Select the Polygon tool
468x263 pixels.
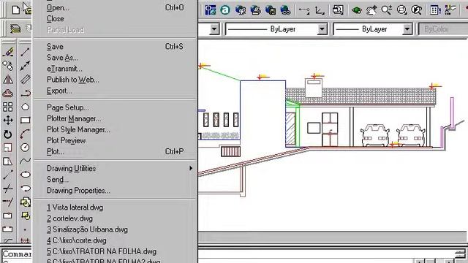click(x=26, y=107)
